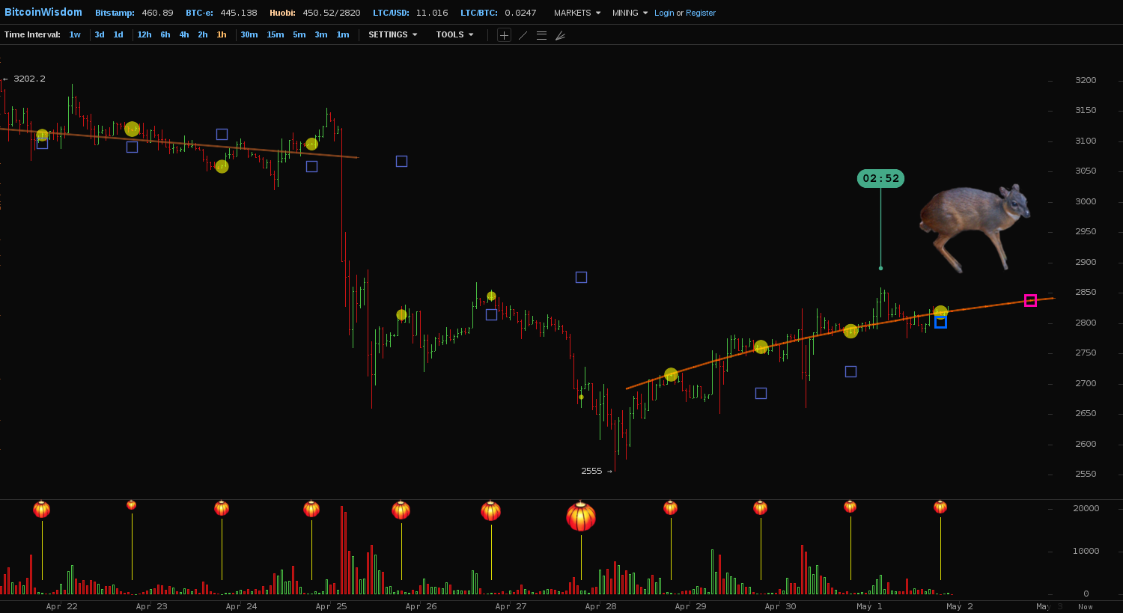Set time interval to 1d
Image resolution: width=1123 pixels, height=613 pixels.
118,34
